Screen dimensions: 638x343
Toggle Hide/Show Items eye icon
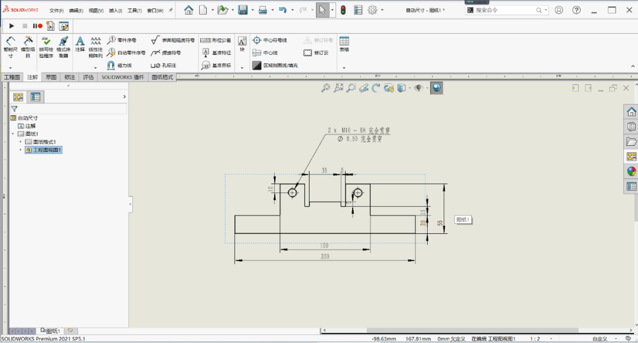tap(418, 88)
